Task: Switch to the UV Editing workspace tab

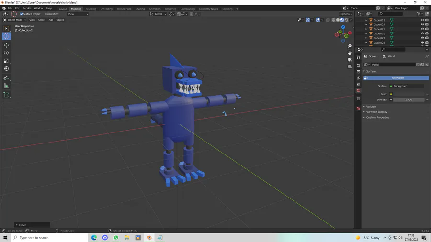Action: (x=106, y=9)
